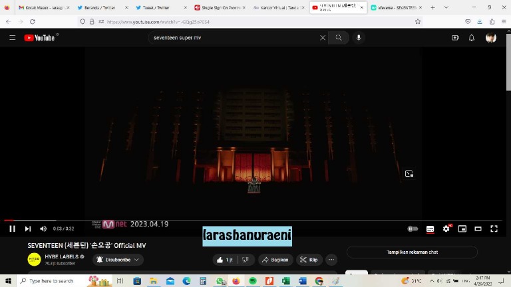Open Windows Start menu
Screen dimensions: 511x287
tap(8, 281)
